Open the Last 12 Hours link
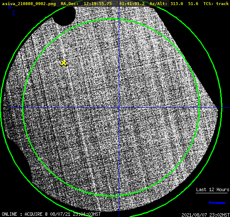This screenshot has width=230, height=217. (213, 189)
